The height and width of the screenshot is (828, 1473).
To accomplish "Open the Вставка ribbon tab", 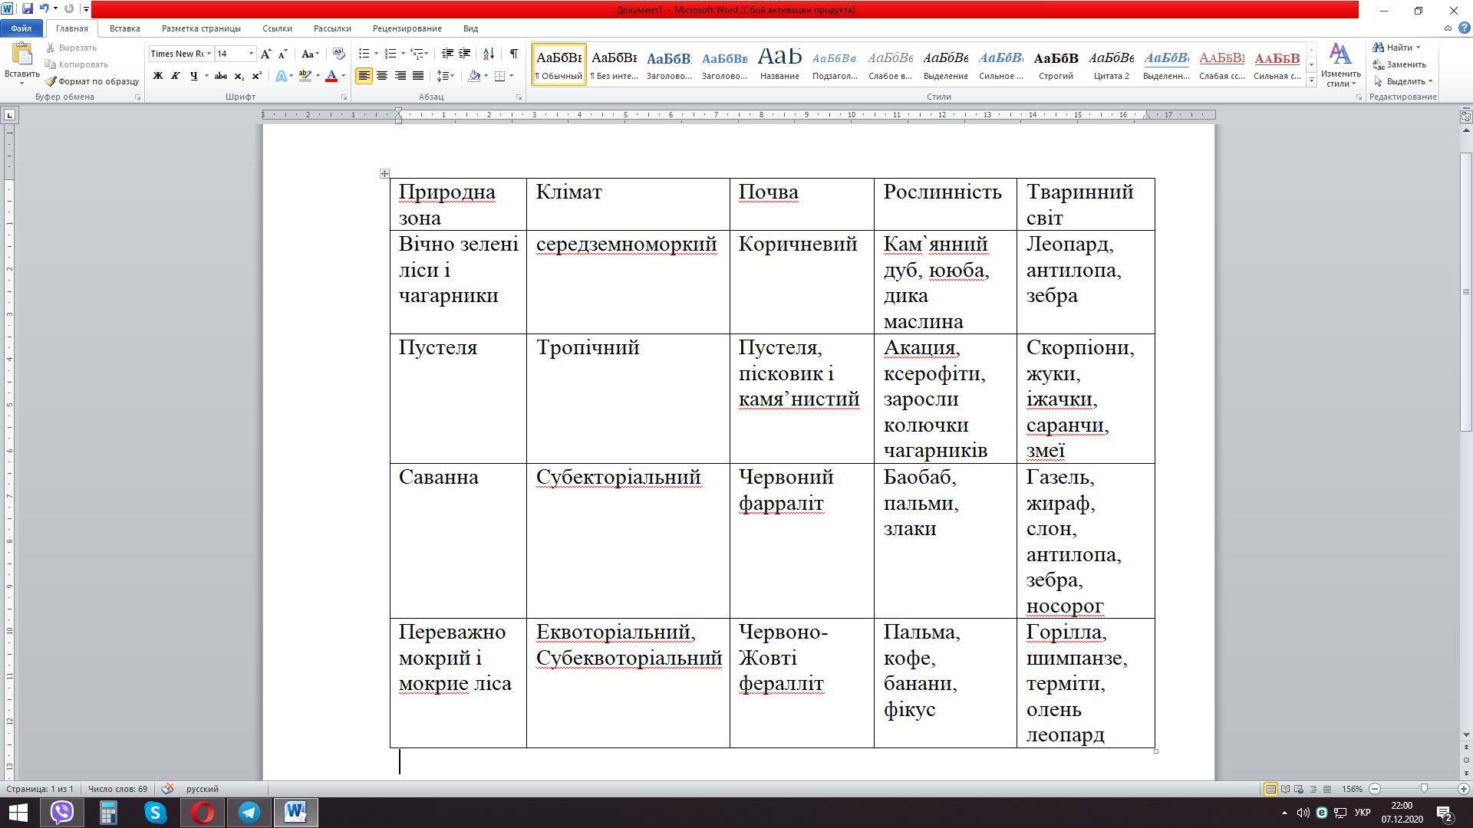I will pyautogui.click(x=124, y=28).
